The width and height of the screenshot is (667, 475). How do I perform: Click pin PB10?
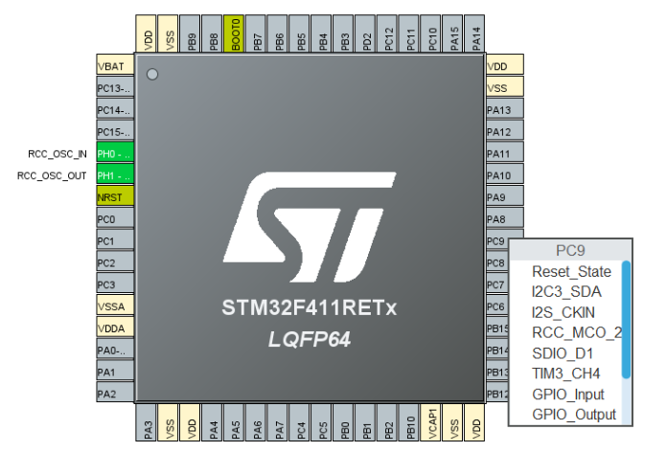[409, 422]
